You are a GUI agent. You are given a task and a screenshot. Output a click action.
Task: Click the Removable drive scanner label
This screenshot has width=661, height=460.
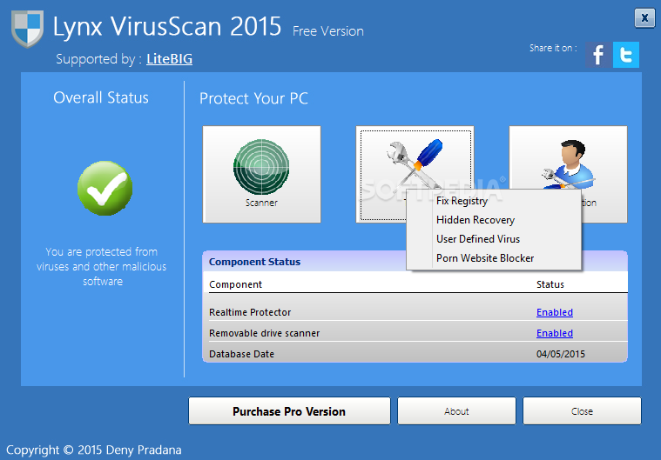265,333
